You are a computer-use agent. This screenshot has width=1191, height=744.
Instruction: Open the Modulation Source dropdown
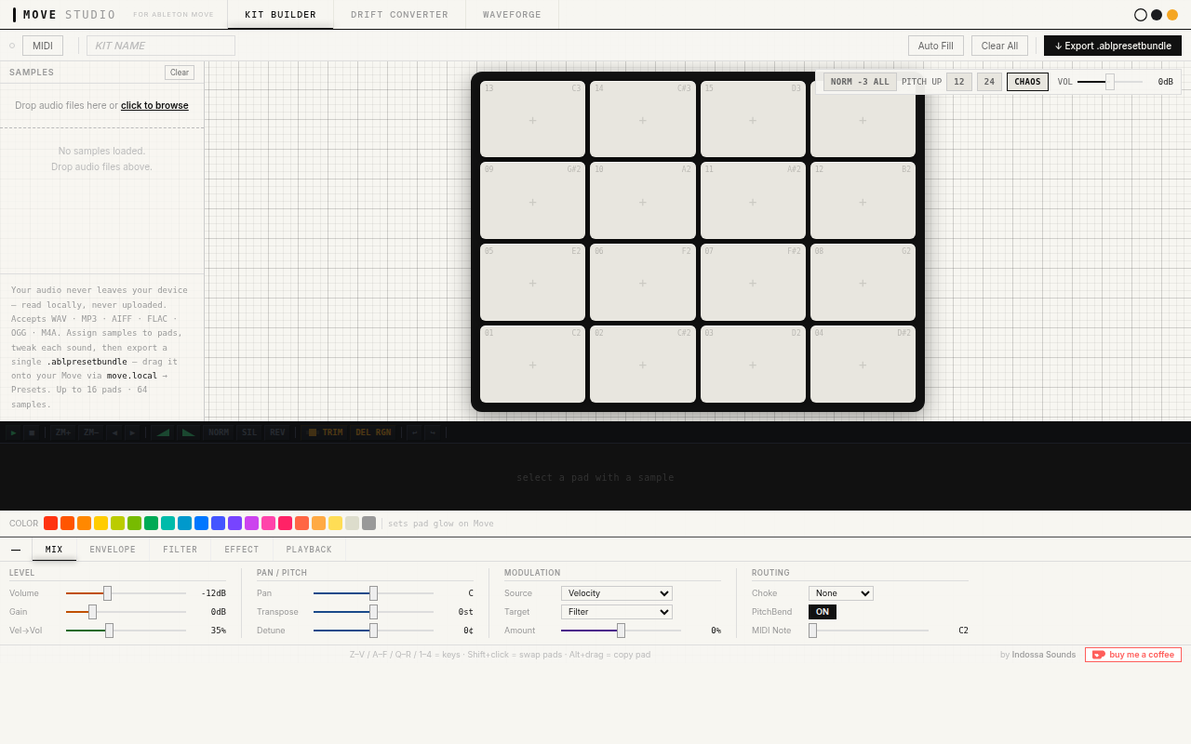[617, 593]
